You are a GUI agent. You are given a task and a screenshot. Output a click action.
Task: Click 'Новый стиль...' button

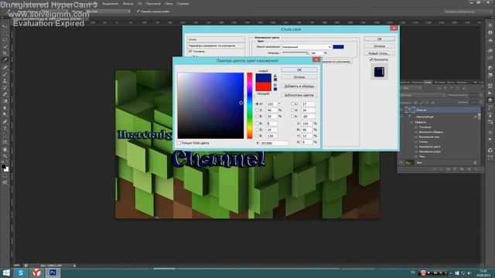pyautogui.click(x=379, y=53)
